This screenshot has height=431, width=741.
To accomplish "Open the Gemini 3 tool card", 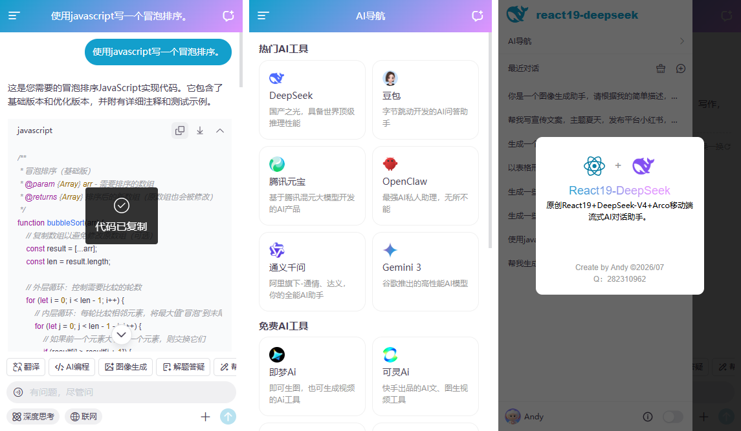I will click(x=425, y=271).
